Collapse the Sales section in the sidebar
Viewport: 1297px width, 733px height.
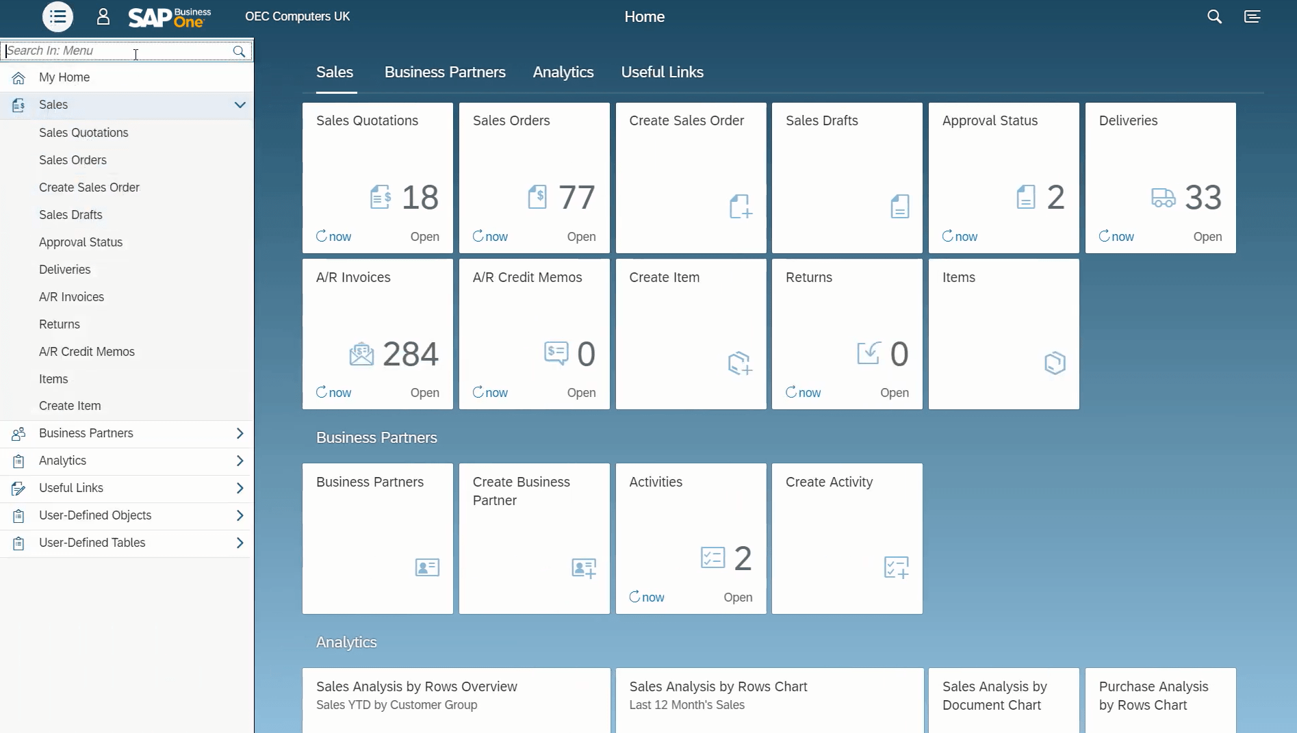pos(240,105)
